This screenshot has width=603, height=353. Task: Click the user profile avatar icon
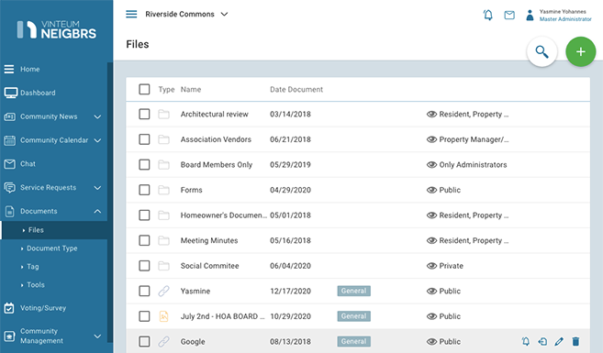tap(530, 15)
